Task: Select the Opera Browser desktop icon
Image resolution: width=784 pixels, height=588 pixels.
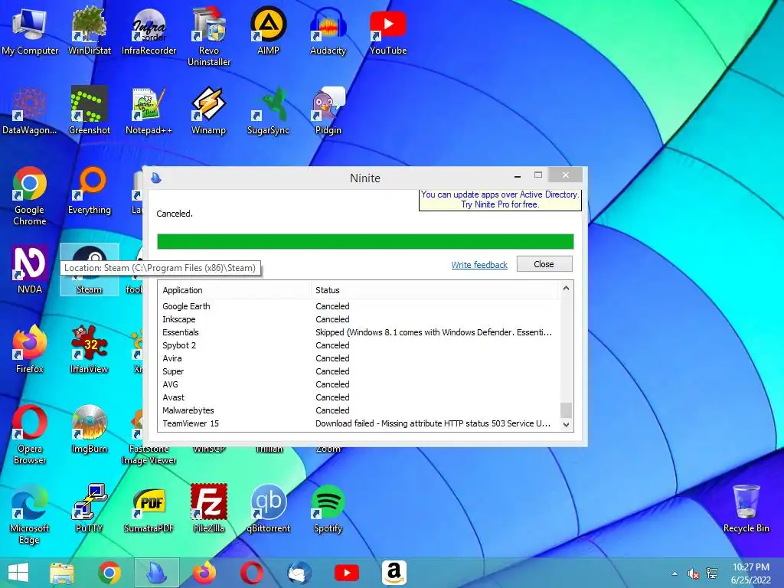Action: tap(30, 435)
